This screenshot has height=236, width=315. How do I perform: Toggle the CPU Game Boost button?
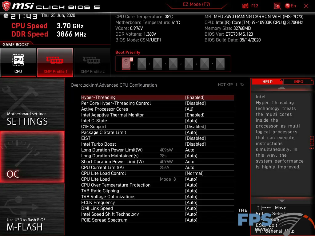[18, 62]
